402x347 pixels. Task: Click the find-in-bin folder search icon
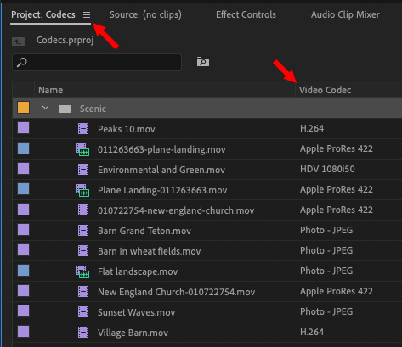(203, 62)
